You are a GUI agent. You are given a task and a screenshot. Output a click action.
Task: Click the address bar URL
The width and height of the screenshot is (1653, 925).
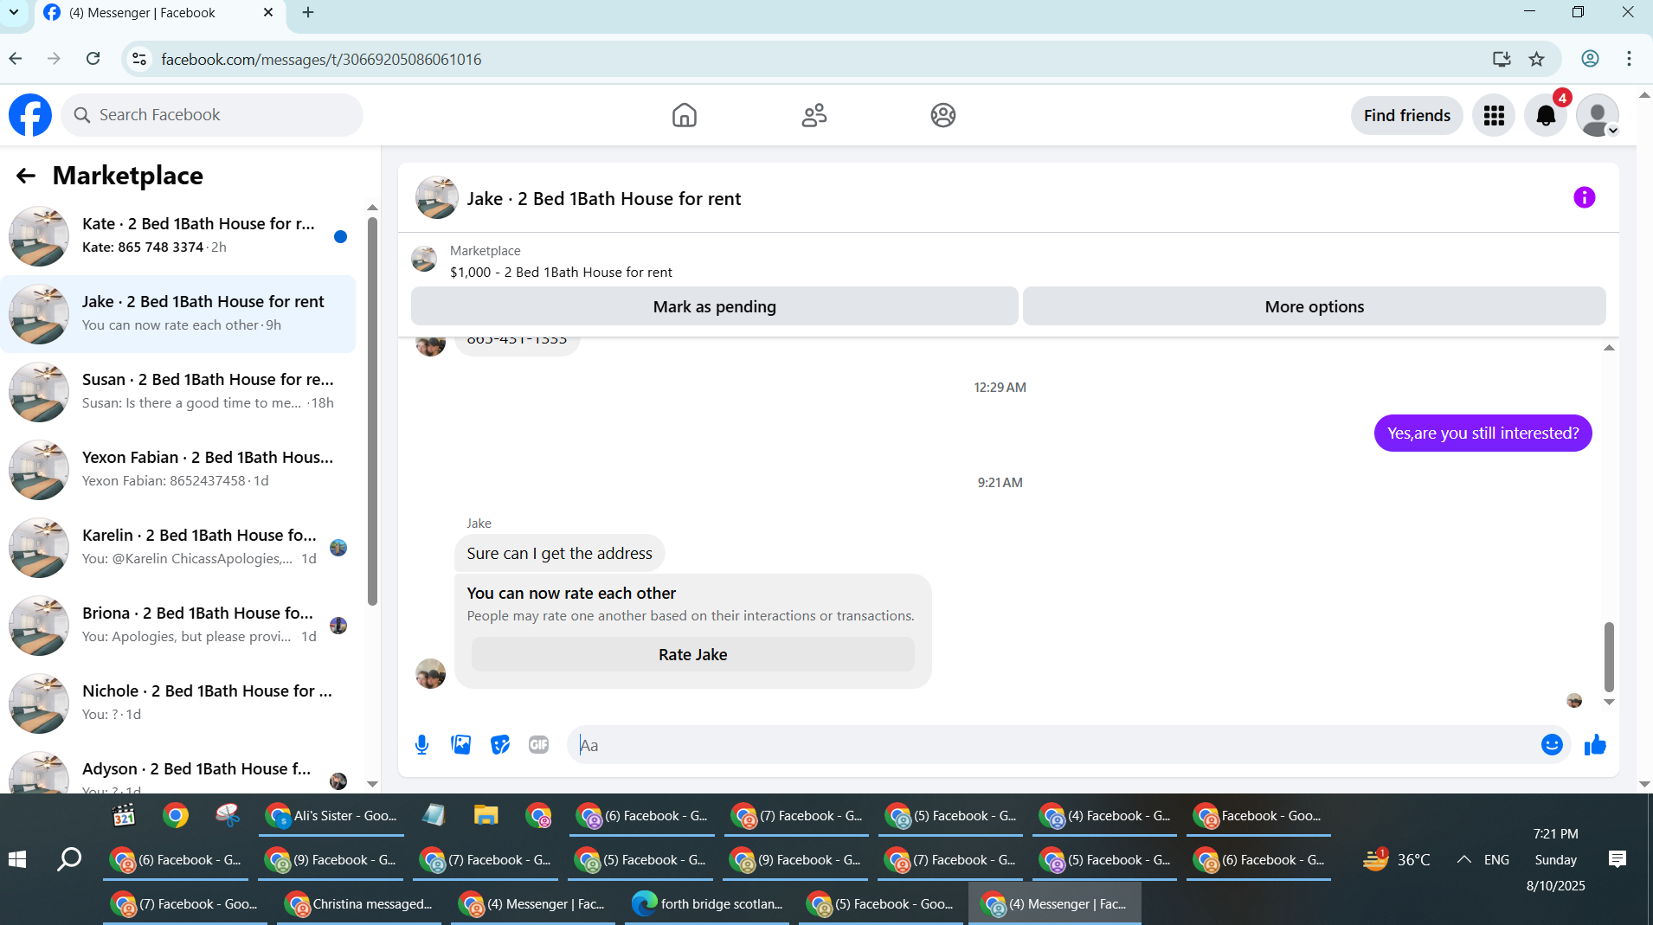[x=321, y=60]
